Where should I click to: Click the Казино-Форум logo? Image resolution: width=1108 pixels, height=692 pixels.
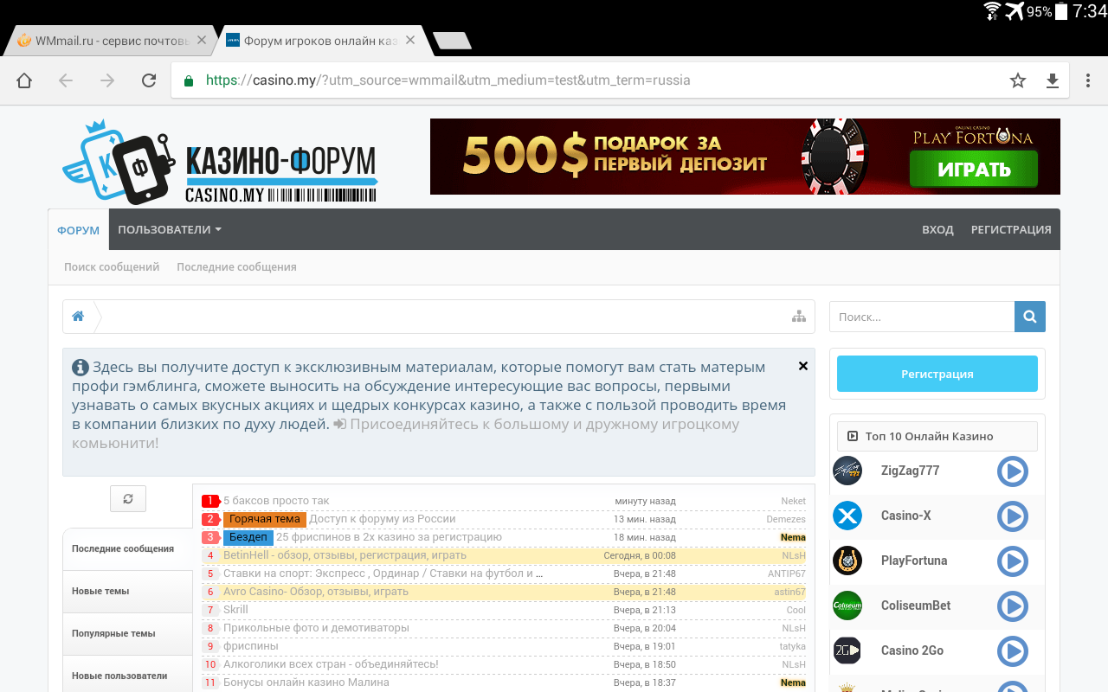pos(221,163)
